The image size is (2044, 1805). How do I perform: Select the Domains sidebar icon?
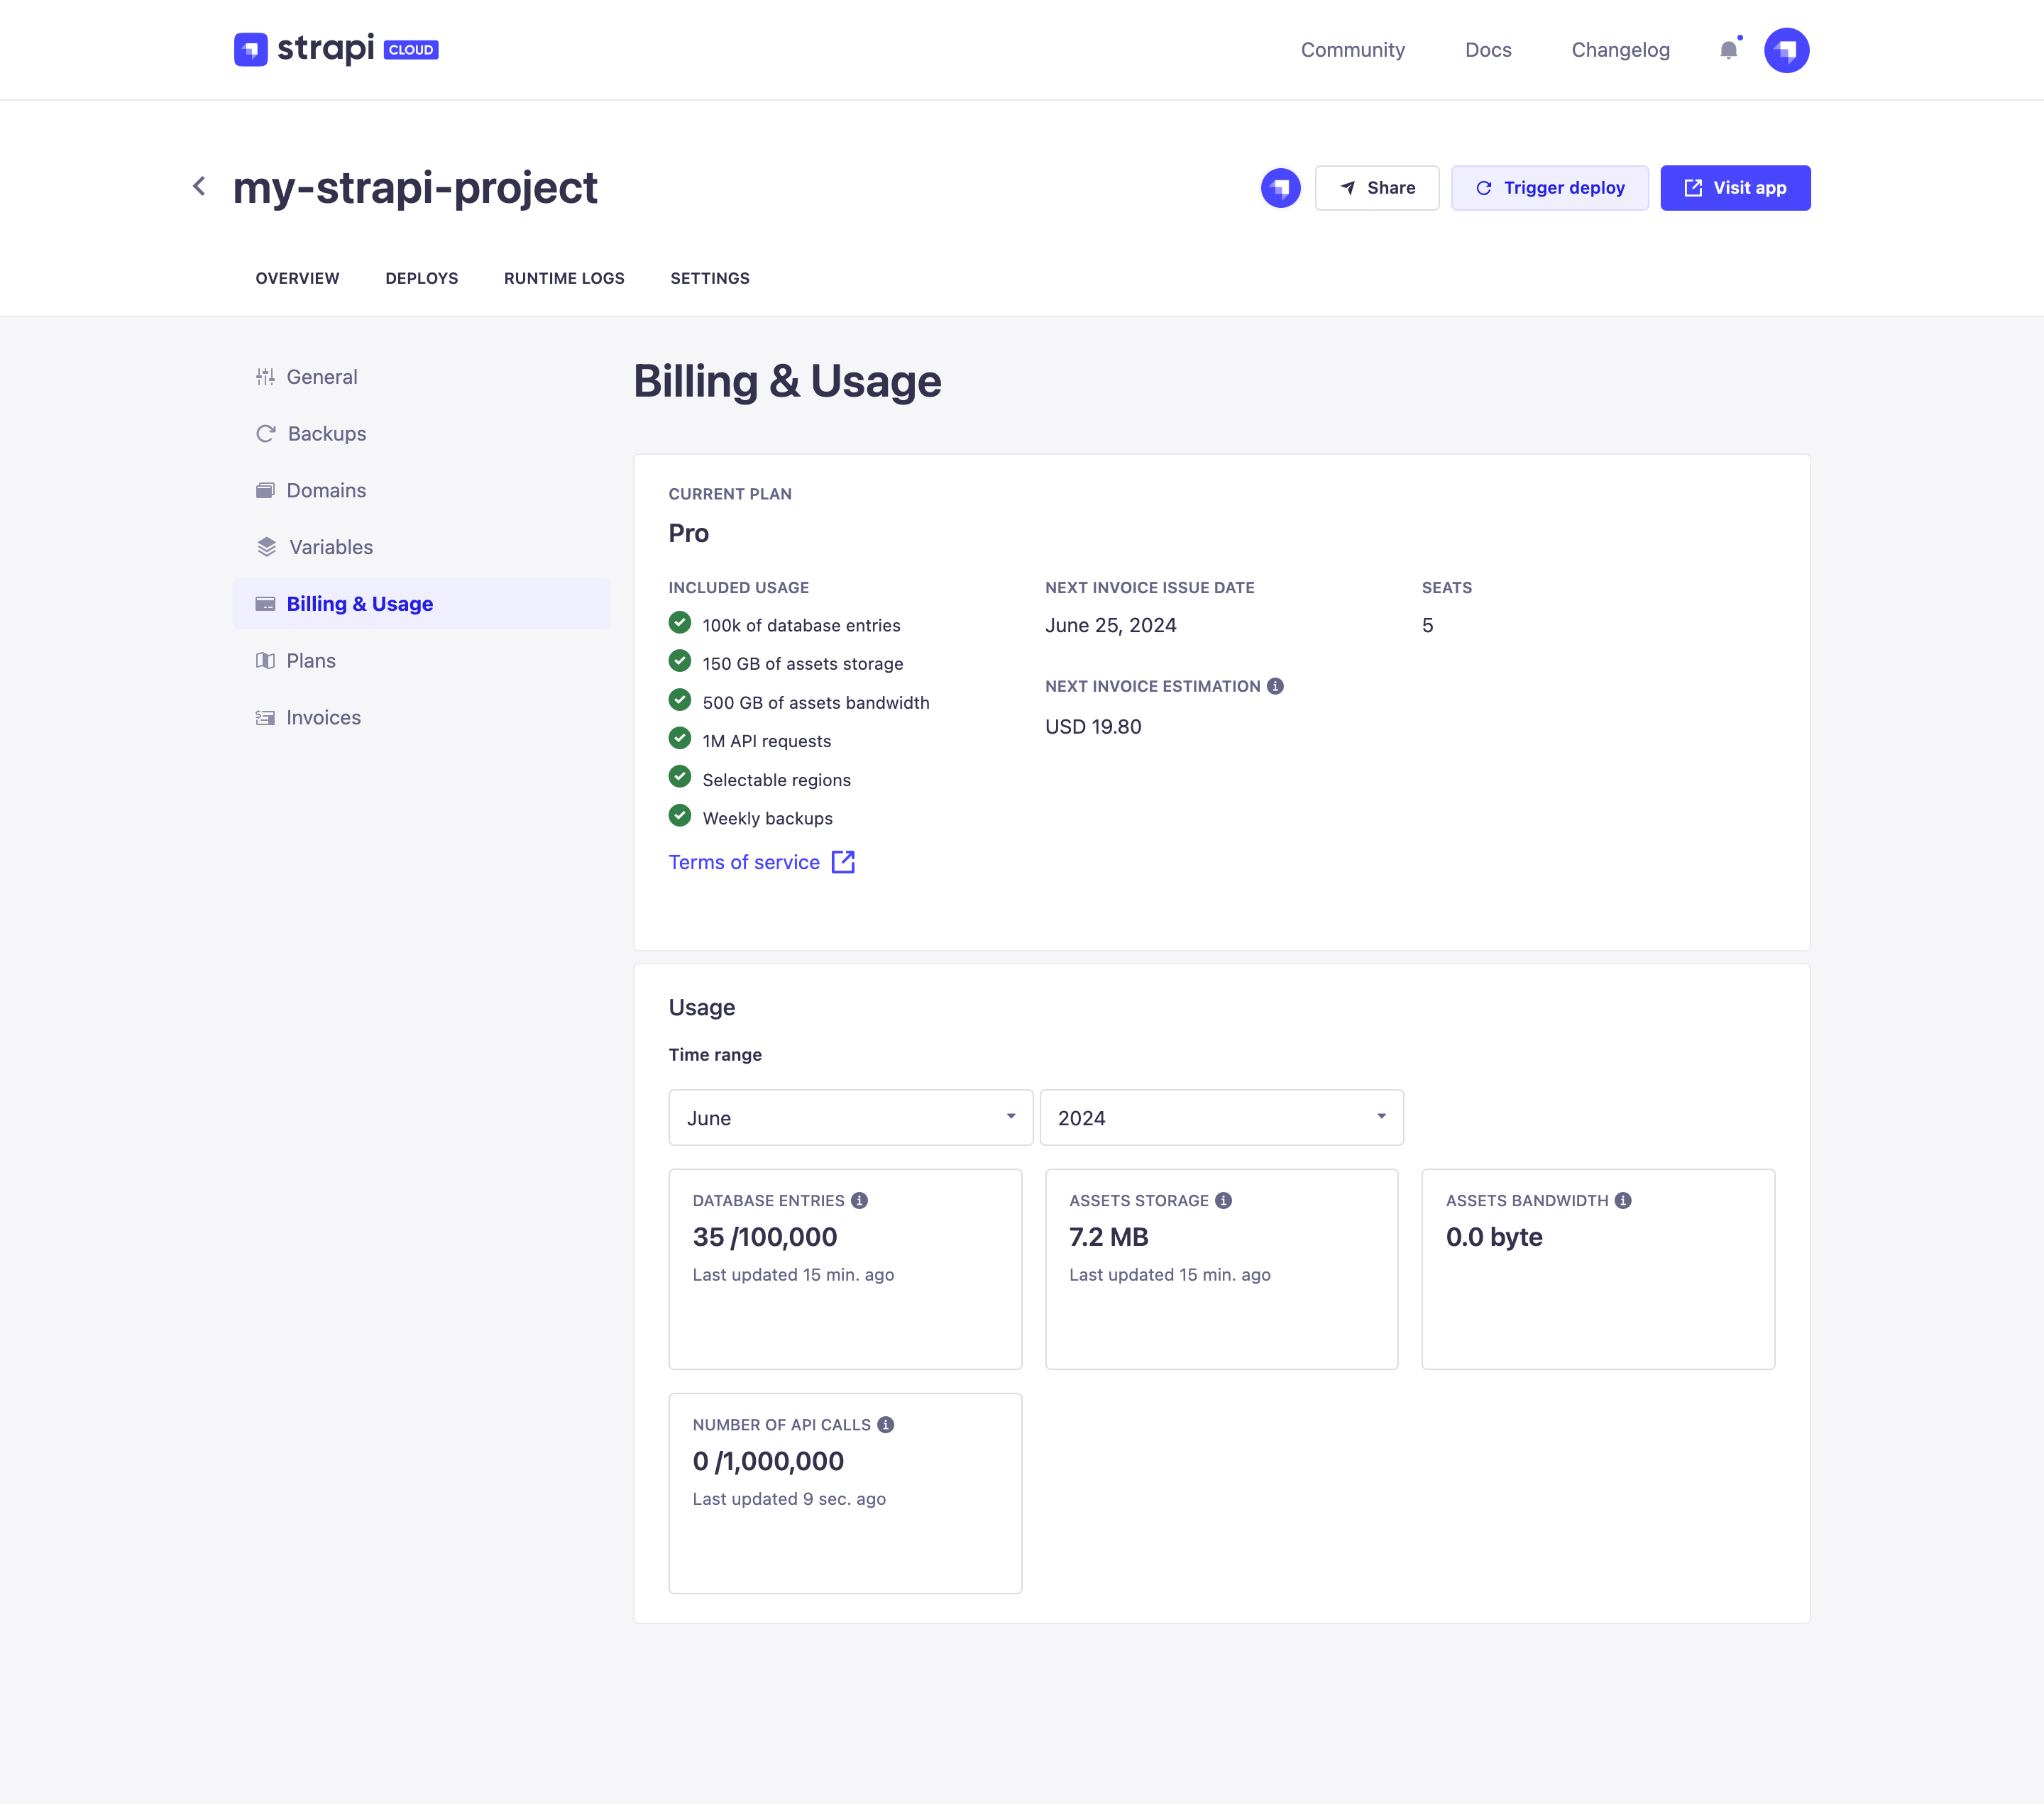tap(265, 490)
